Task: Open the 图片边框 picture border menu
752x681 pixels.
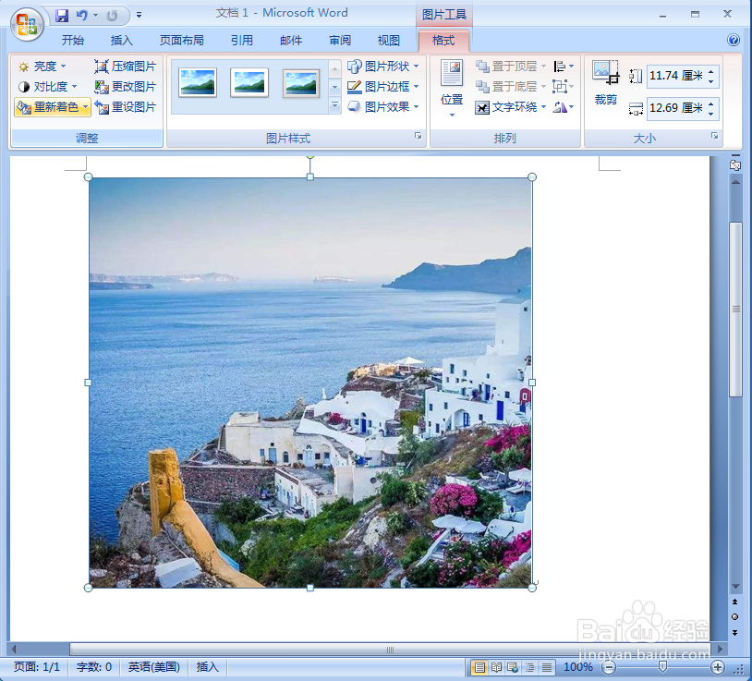Action: pos(383,86)
